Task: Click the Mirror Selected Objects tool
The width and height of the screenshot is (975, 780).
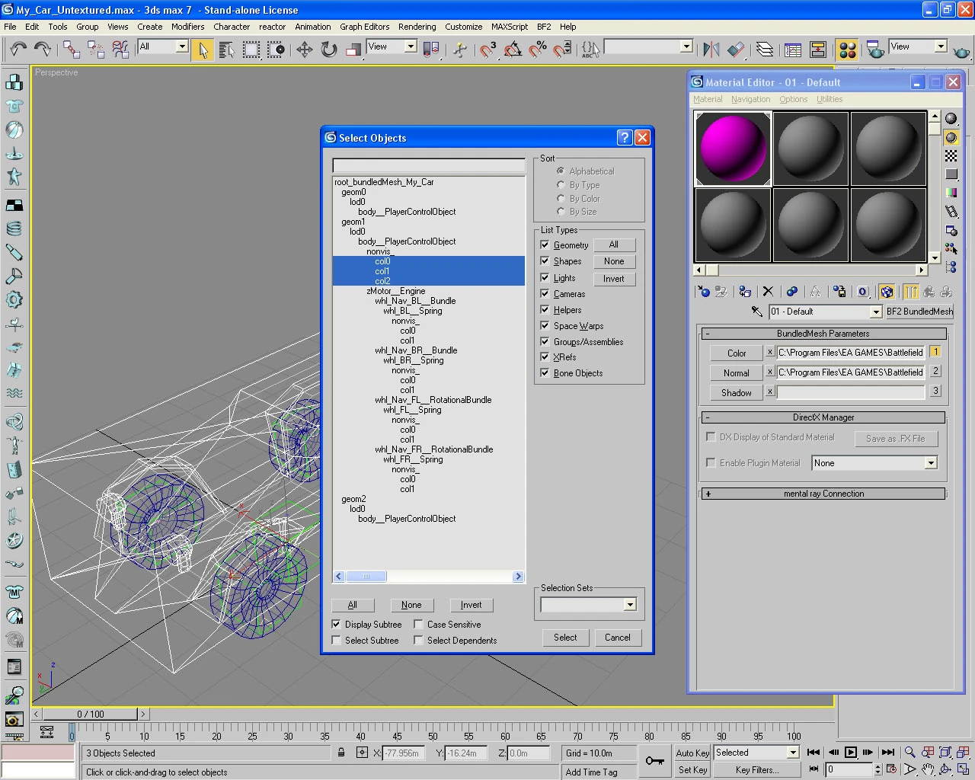Action: 711,50
